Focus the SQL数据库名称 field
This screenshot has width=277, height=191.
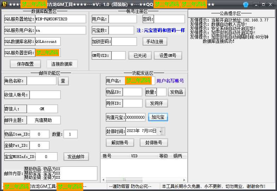(x=48, y=41)
